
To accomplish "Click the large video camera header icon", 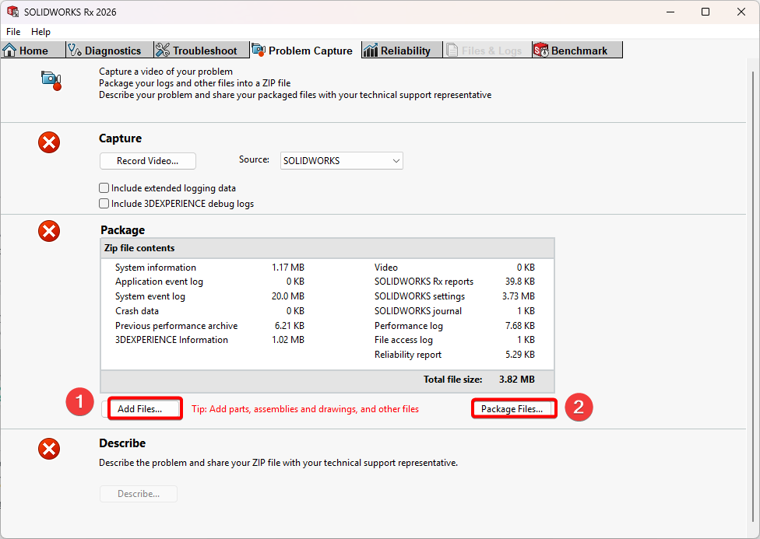I will [51, 80].
